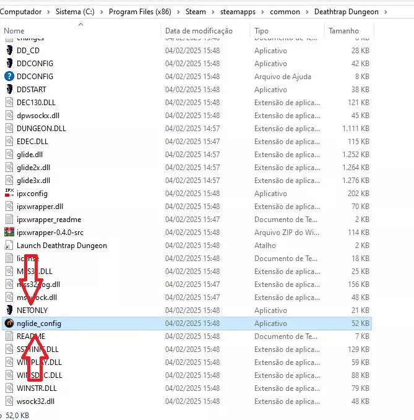Click the wsock32.dll file icon
Image resolution: width=414 pixels, height=420 pixels.
tap(9, 401)
